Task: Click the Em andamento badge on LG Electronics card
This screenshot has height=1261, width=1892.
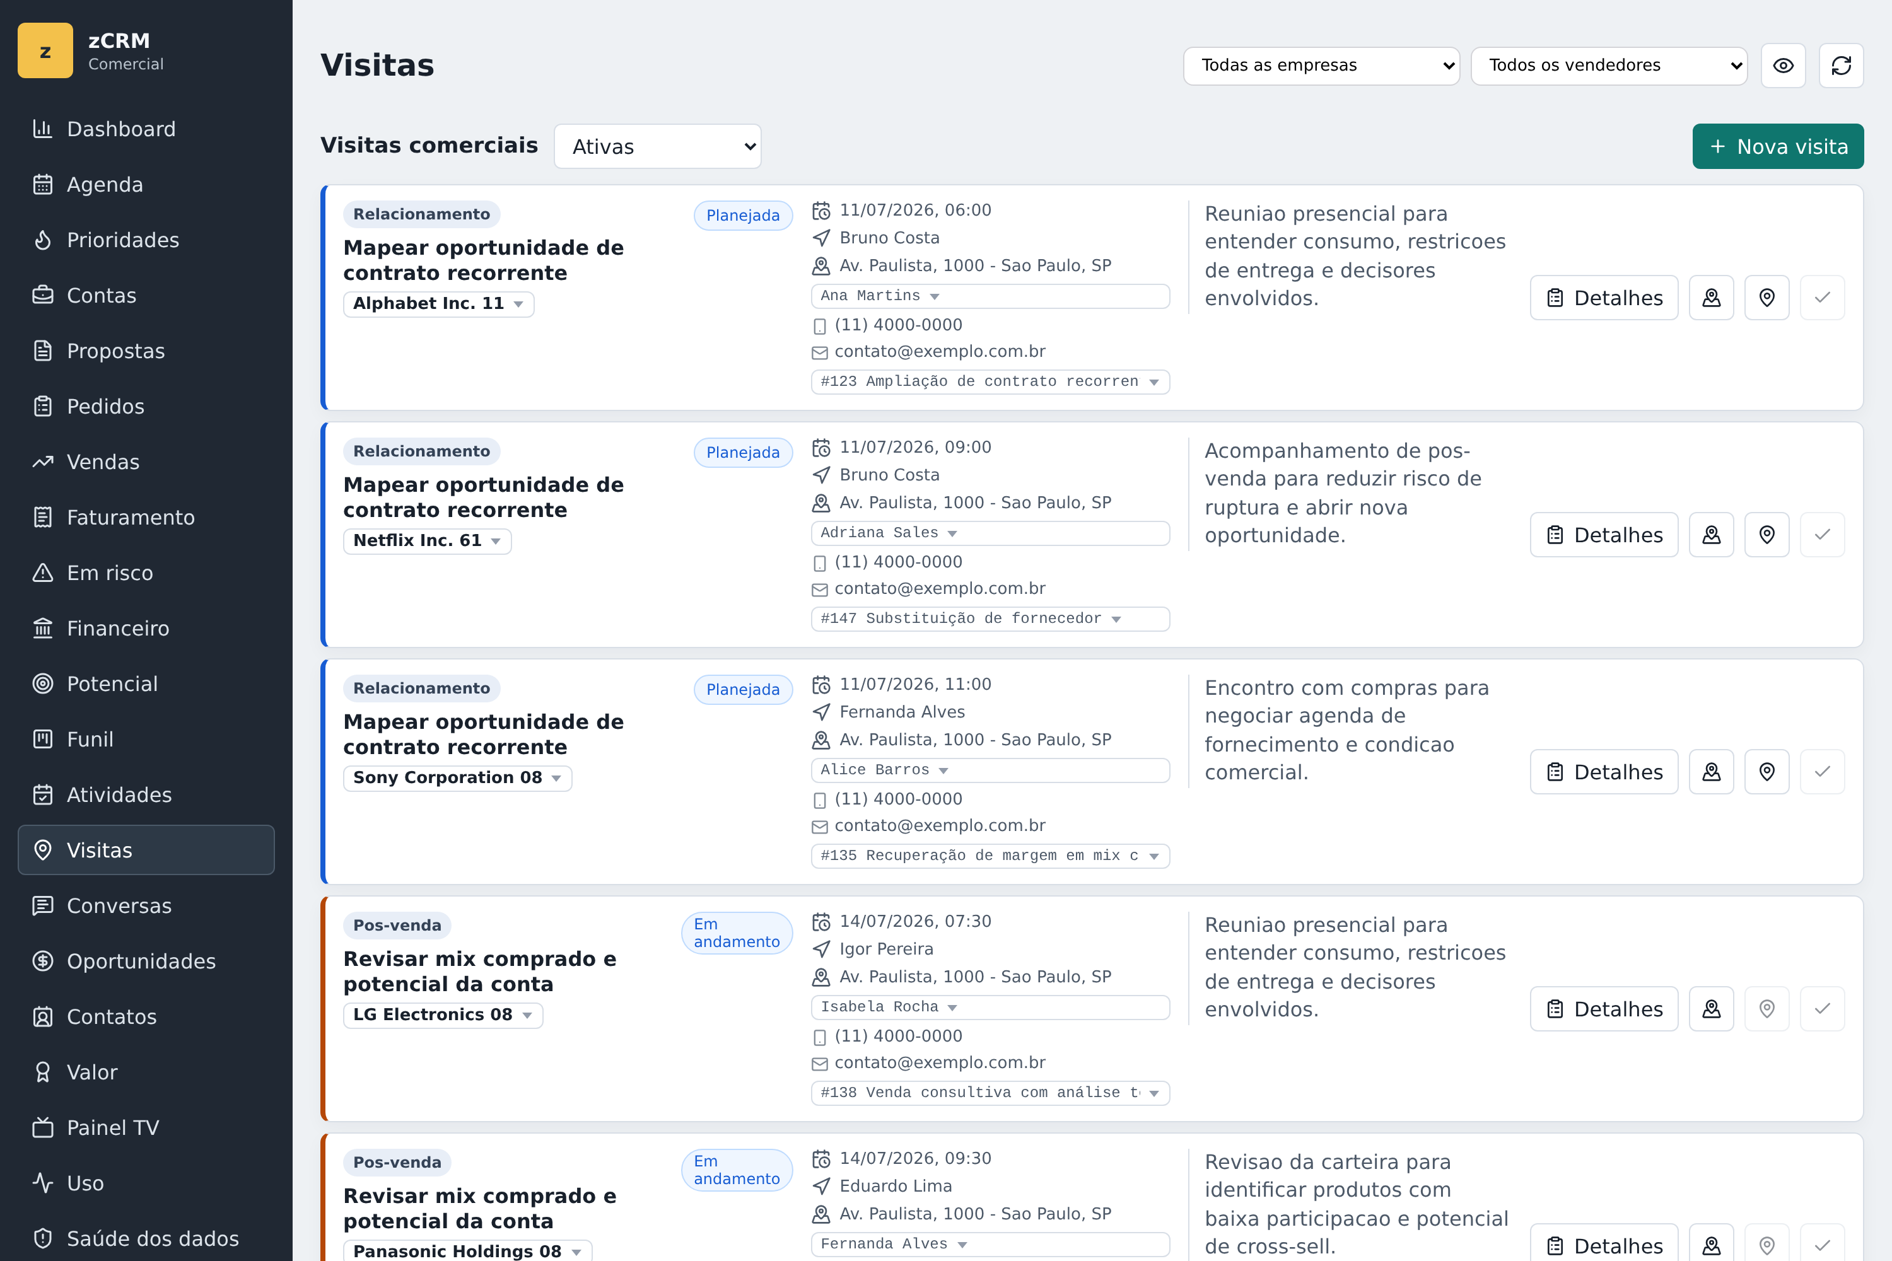Action: pos(737,933)
